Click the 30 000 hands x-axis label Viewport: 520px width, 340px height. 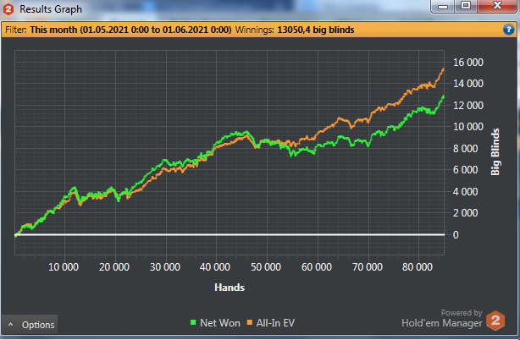[165, 266]
